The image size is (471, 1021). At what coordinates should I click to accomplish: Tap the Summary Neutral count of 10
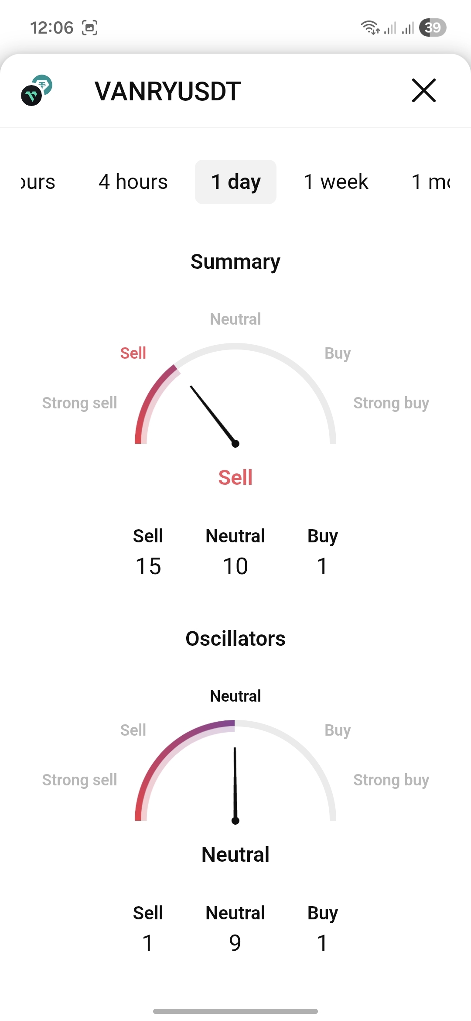coord(235,566)
